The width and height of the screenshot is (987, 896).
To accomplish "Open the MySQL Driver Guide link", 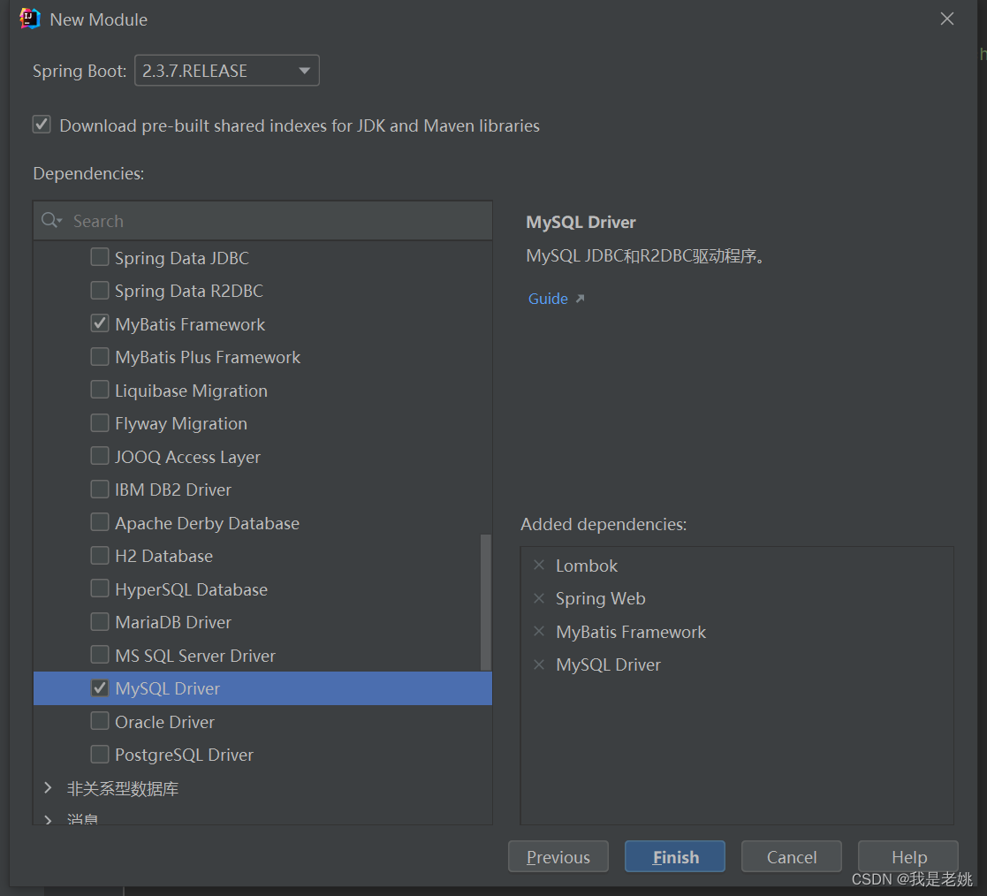I will point(548,299).
